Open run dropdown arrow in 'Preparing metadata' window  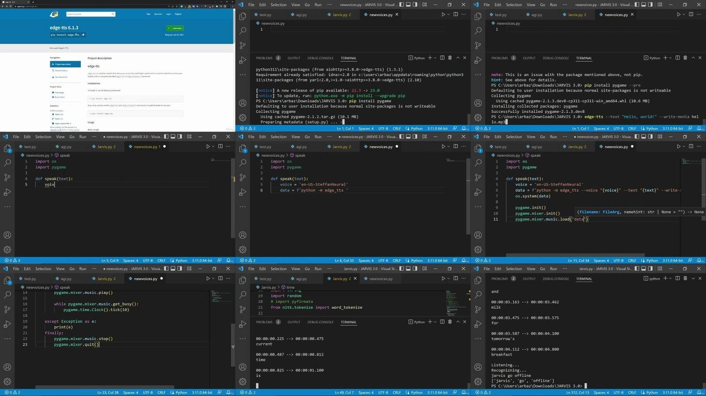click(448, 15)
